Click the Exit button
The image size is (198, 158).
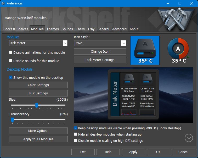pyautogui.click(x=83, y=152)
